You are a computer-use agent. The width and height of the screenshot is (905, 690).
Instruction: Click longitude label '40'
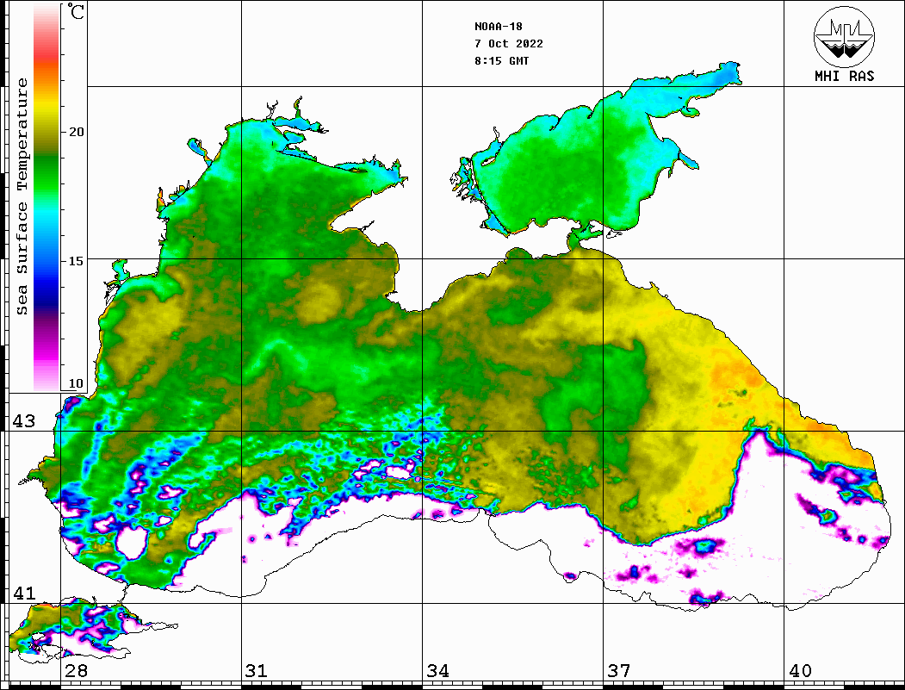(x=800, y=671)
